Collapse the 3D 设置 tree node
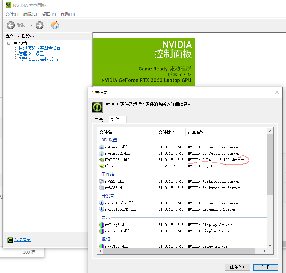The image size is (286, 273). [9, 43]
